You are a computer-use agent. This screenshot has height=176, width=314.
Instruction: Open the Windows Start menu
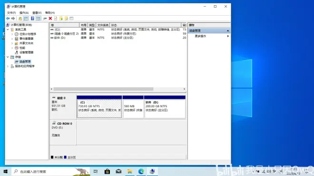5,171
